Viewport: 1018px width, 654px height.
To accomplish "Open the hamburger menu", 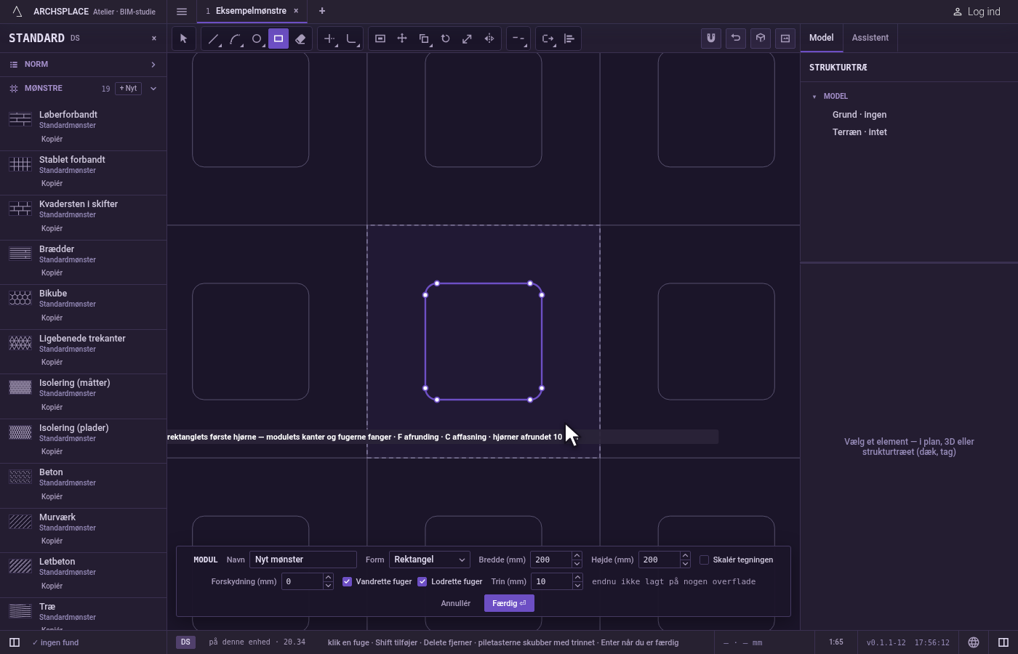I will pyautogui.click(x=182, y=12).
